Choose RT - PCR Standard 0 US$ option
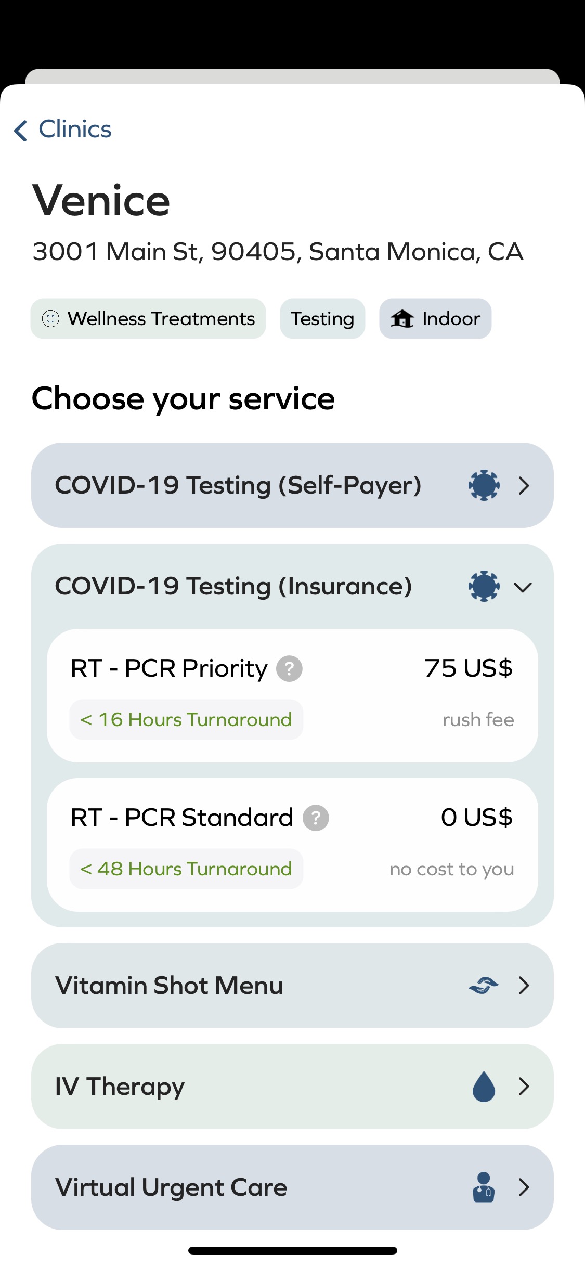 pos(292,845)
